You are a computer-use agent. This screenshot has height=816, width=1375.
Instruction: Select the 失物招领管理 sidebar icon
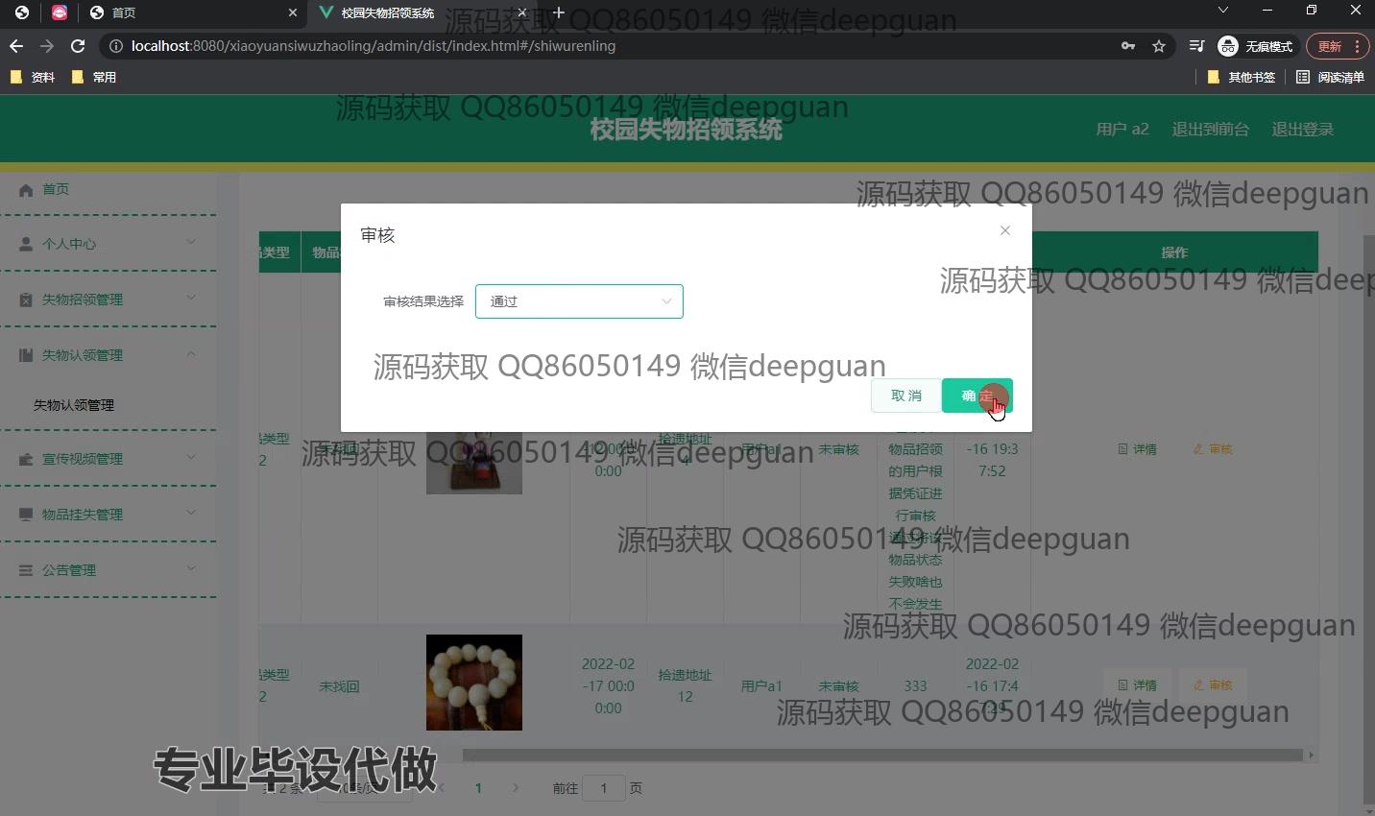[24, 299]
